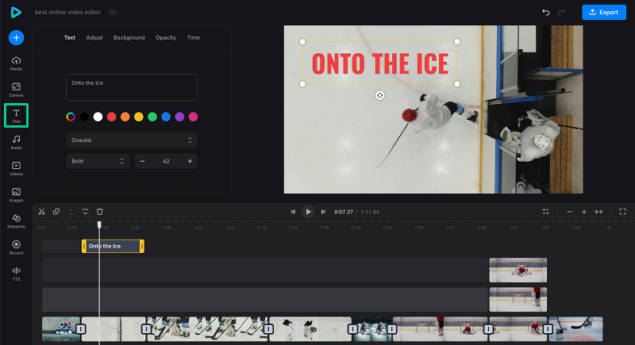635x345 pixels.
Task: Skip to previous clip
Action: click(293, 212)
